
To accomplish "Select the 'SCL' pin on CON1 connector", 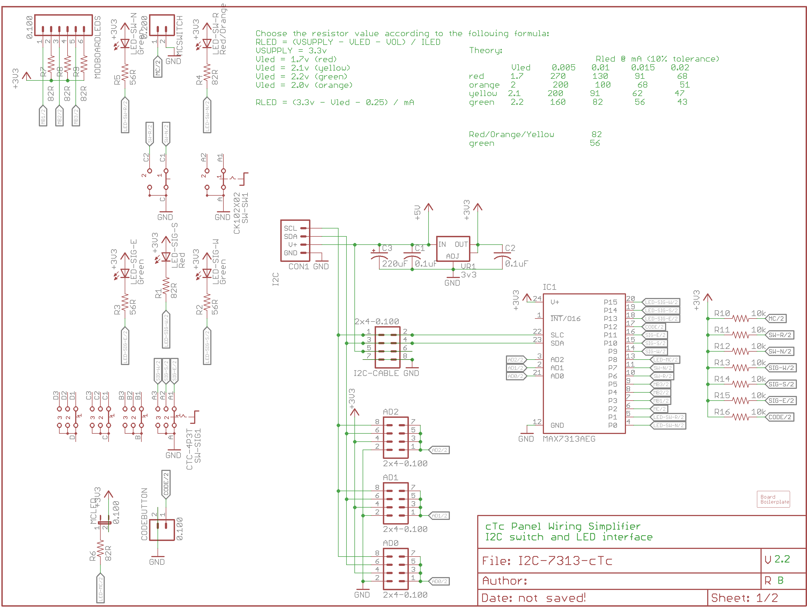I will coord(290,228).
